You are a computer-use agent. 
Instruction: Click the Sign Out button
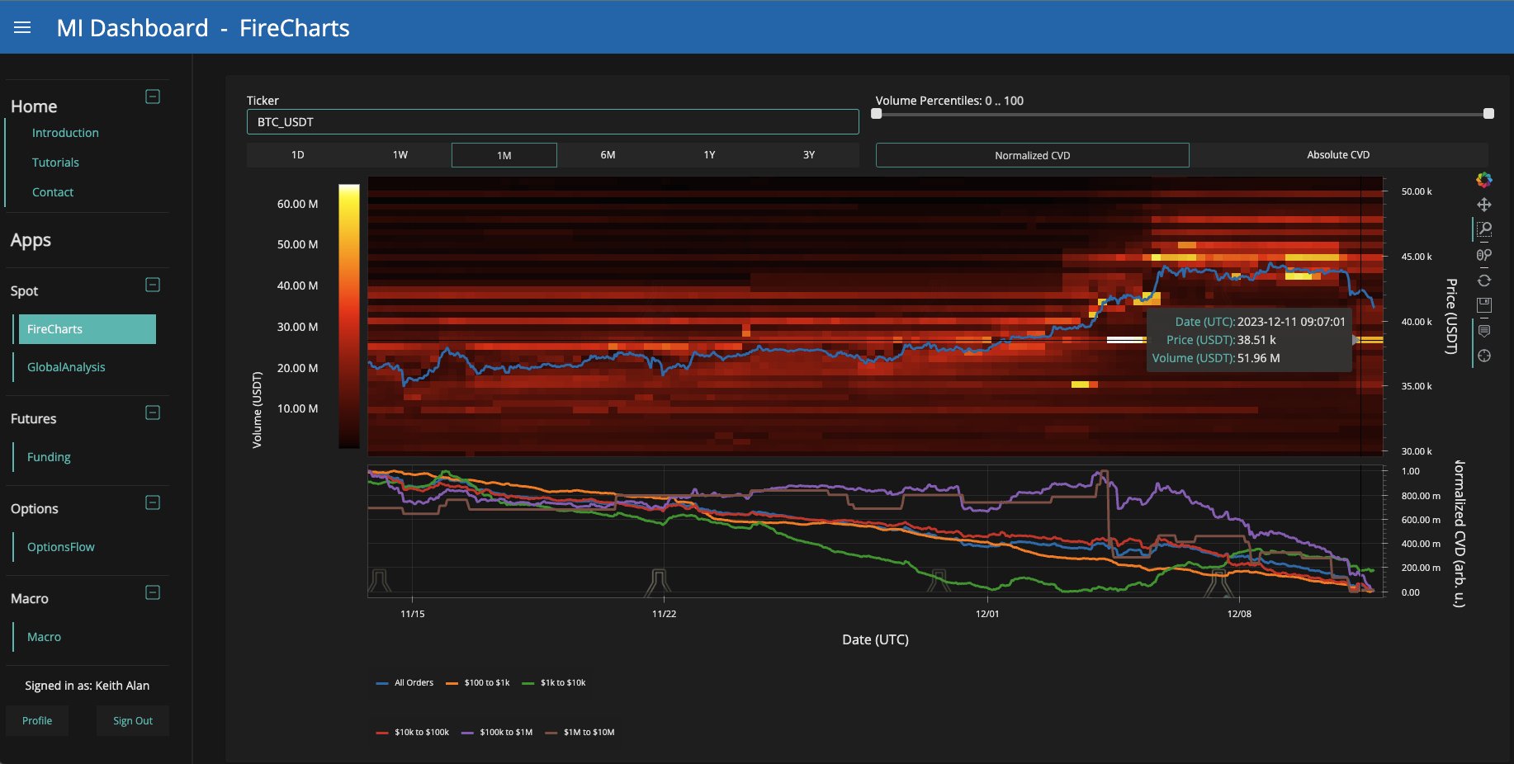[133, 720]
